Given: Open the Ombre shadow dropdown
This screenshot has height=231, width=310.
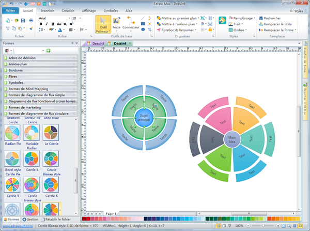Looking at the screenshot, I should pos(245,30).
